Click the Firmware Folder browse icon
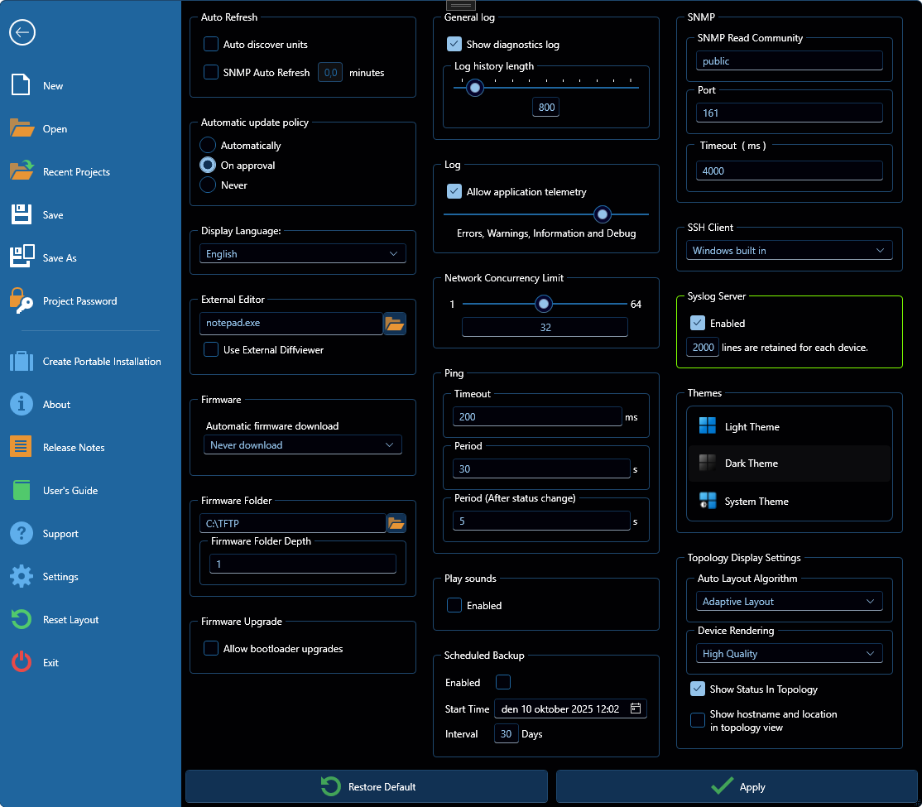The height and width of the screenshot is (807, 922). (x=396, y=522)
